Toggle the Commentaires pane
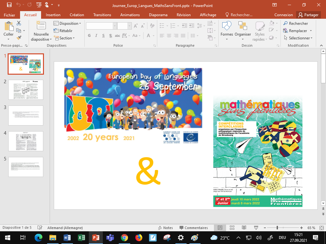 194,228
